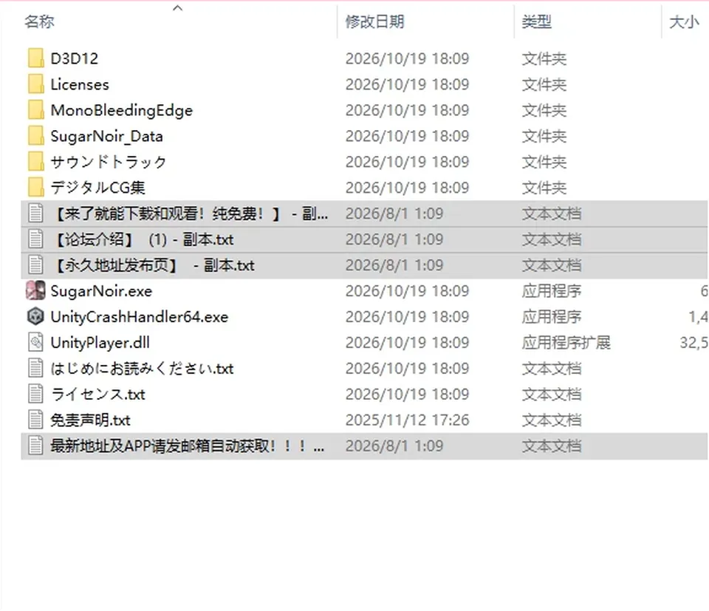Click the 【永久地址发布页】 text file icon

(x=35, y=265)
